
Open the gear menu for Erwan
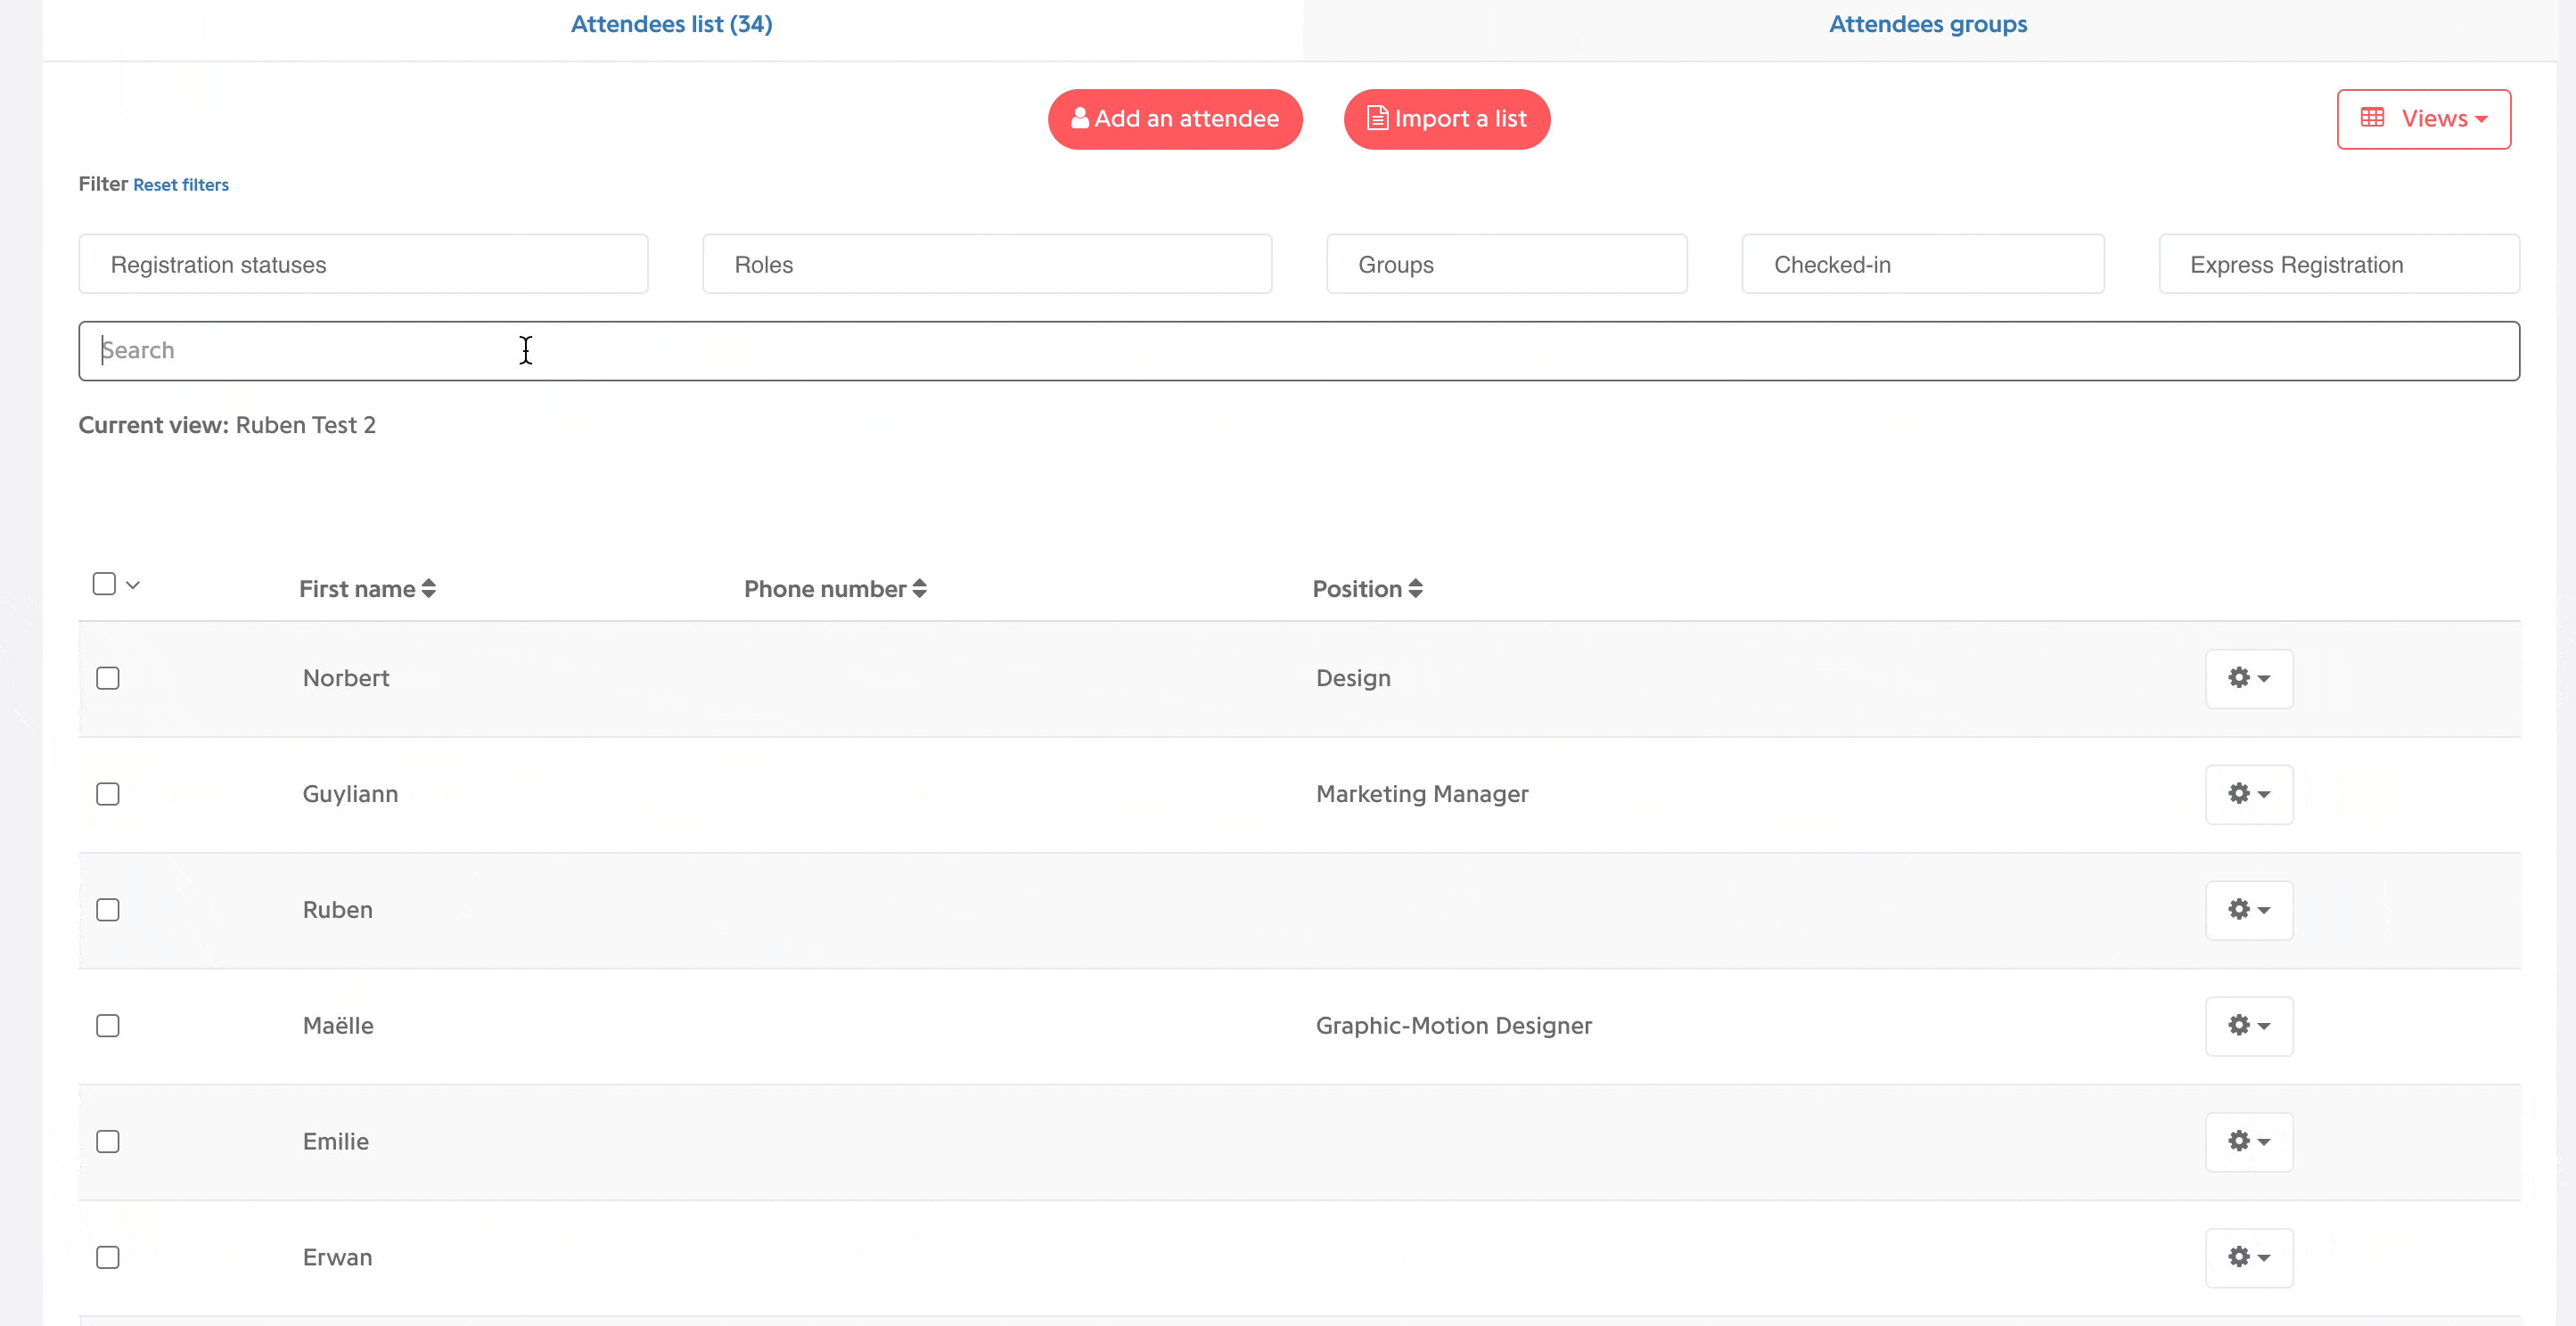[x=2249, y=1258]
